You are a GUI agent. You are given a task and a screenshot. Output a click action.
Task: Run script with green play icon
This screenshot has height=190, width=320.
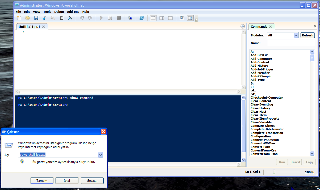pyautogui.click(x=101, y=18)
